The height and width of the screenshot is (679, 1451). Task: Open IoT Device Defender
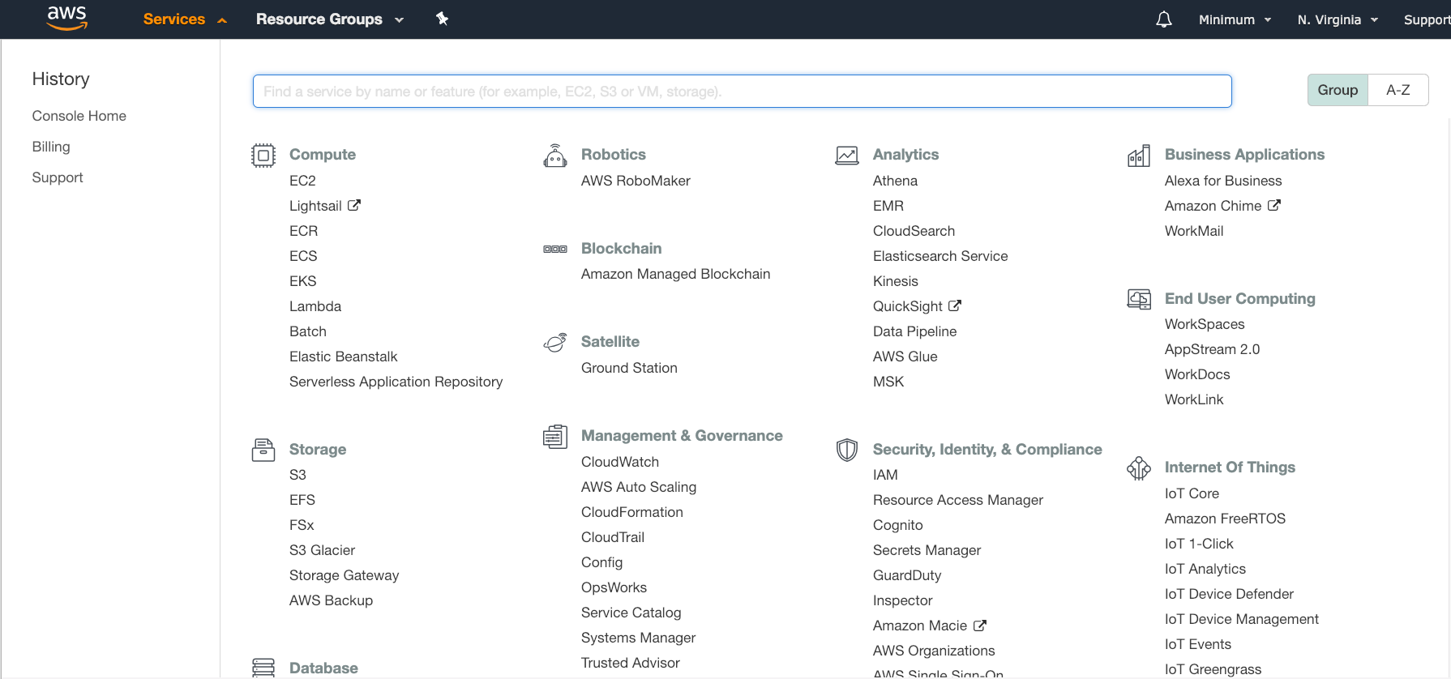[1229, 594]
